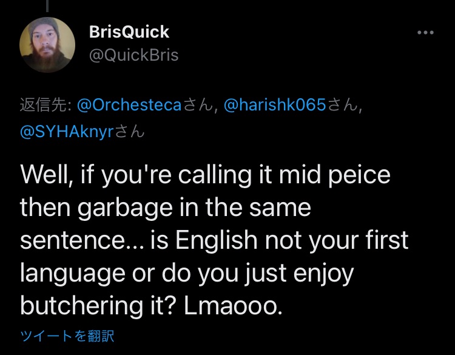Click the さん suffix after @SYHAknyr
Screen dimensions: 455x355
[130, 132]
